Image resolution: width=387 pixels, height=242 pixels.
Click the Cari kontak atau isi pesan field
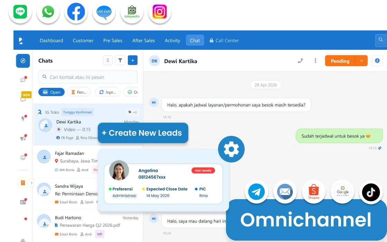click(88, 77)
